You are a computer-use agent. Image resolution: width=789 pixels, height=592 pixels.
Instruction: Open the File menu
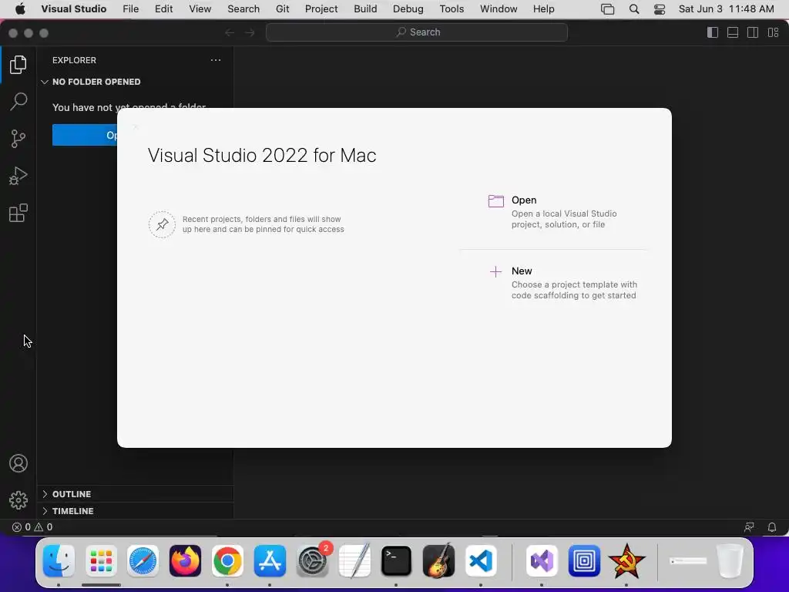pos(130,9)
